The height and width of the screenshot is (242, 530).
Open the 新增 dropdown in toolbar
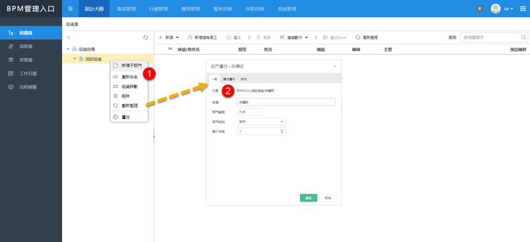(x=169, y=38)
